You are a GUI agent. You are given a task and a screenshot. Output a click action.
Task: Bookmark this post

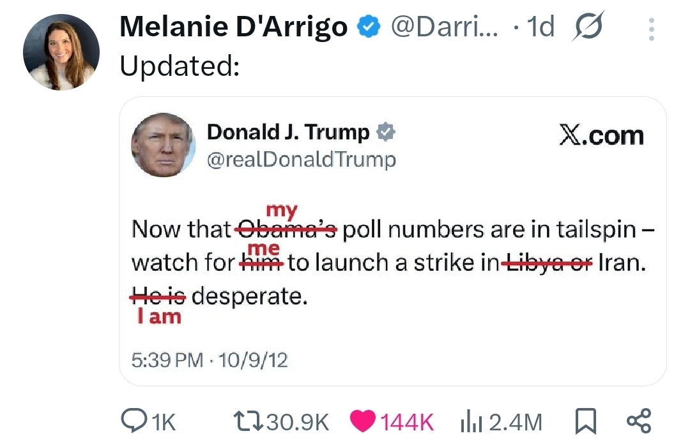(x=586, y=421)
